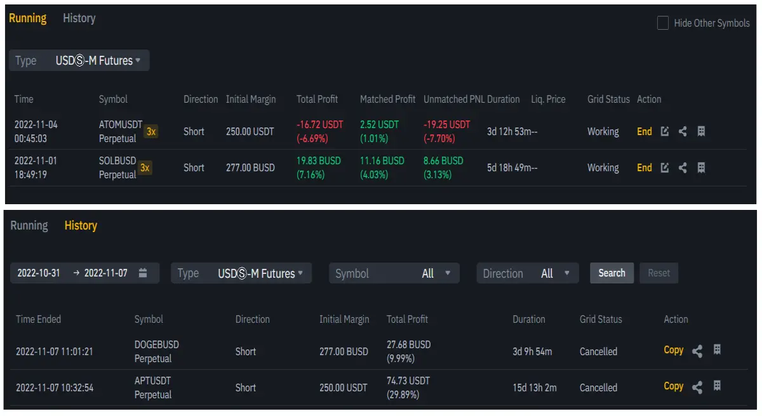Open Direction All dropdown filter
Viewport: 762px width, 416px height.
(528, 273)
